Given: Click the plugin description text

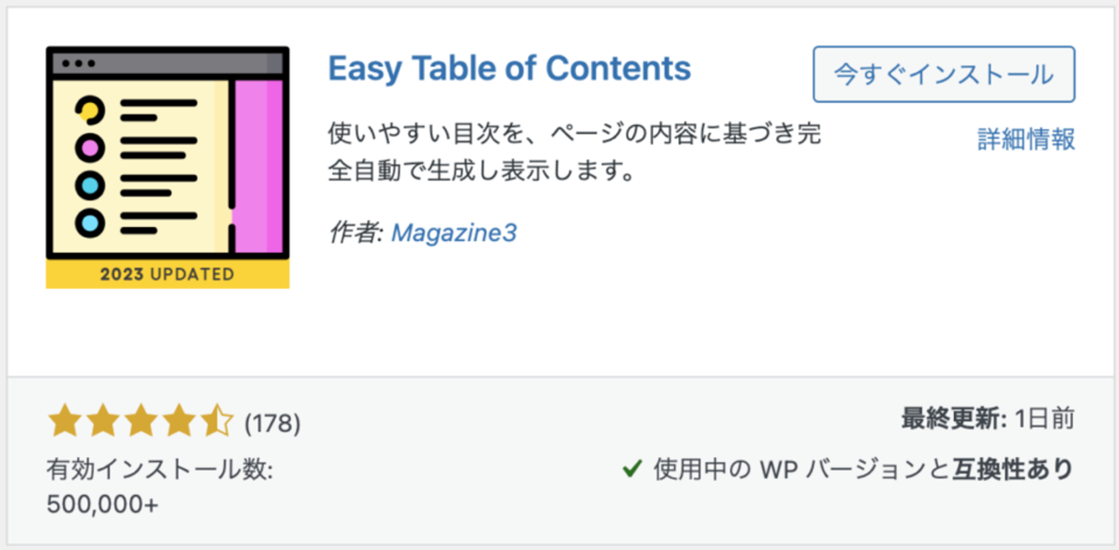Looking at the screenshot, I should tap(574, 152).
